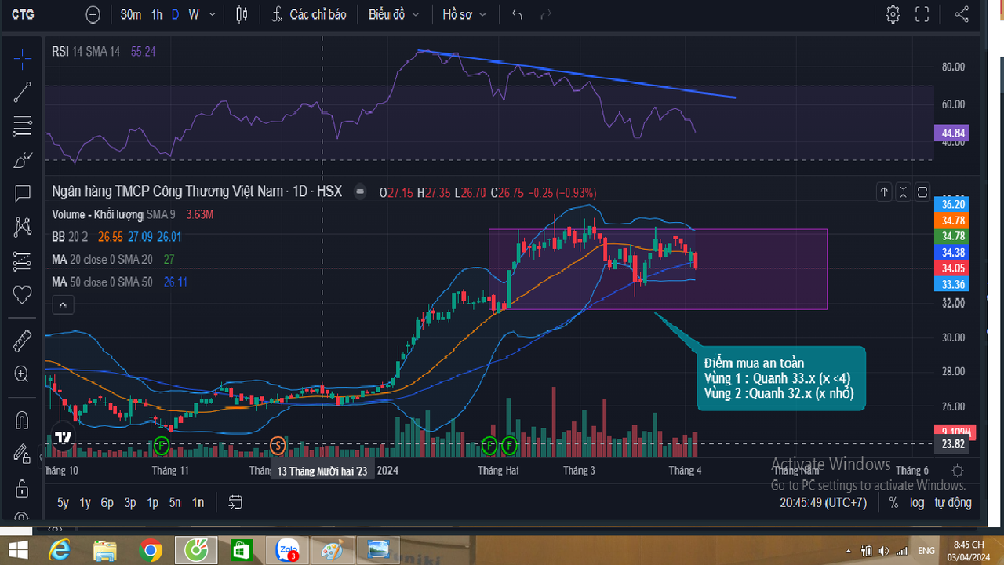Undo the last chart action

point(517,14)
